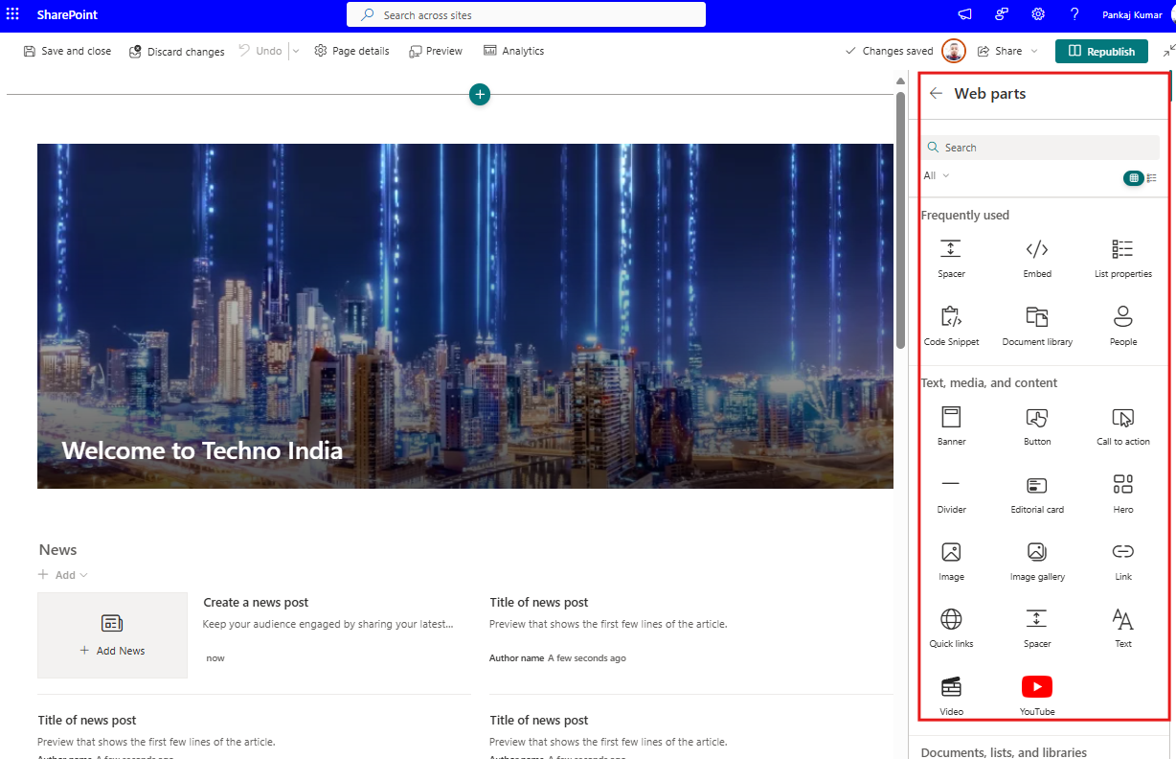Image resolution: width=1176 pixels, height=759 pixels.
Task: Click the Republish button
Action: click(x=1101, y=51)
